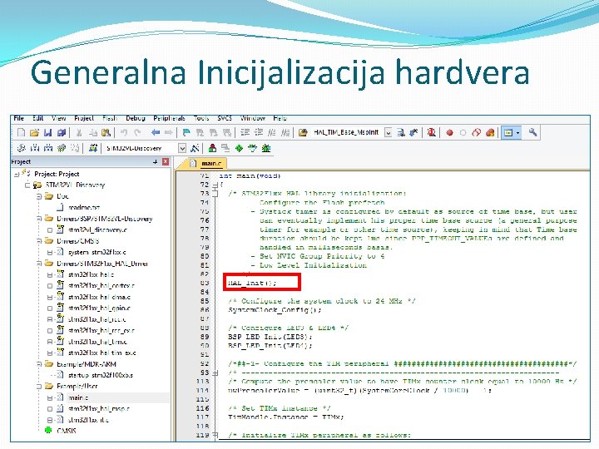The height and width of the screenshot is (449, 599).
Task: Click the Undo arrow icon
Action: coord(124,132)
